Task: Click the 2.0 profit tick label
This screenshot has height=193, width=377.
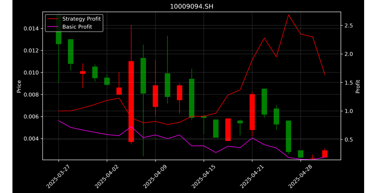Action: tap(348, 54)
